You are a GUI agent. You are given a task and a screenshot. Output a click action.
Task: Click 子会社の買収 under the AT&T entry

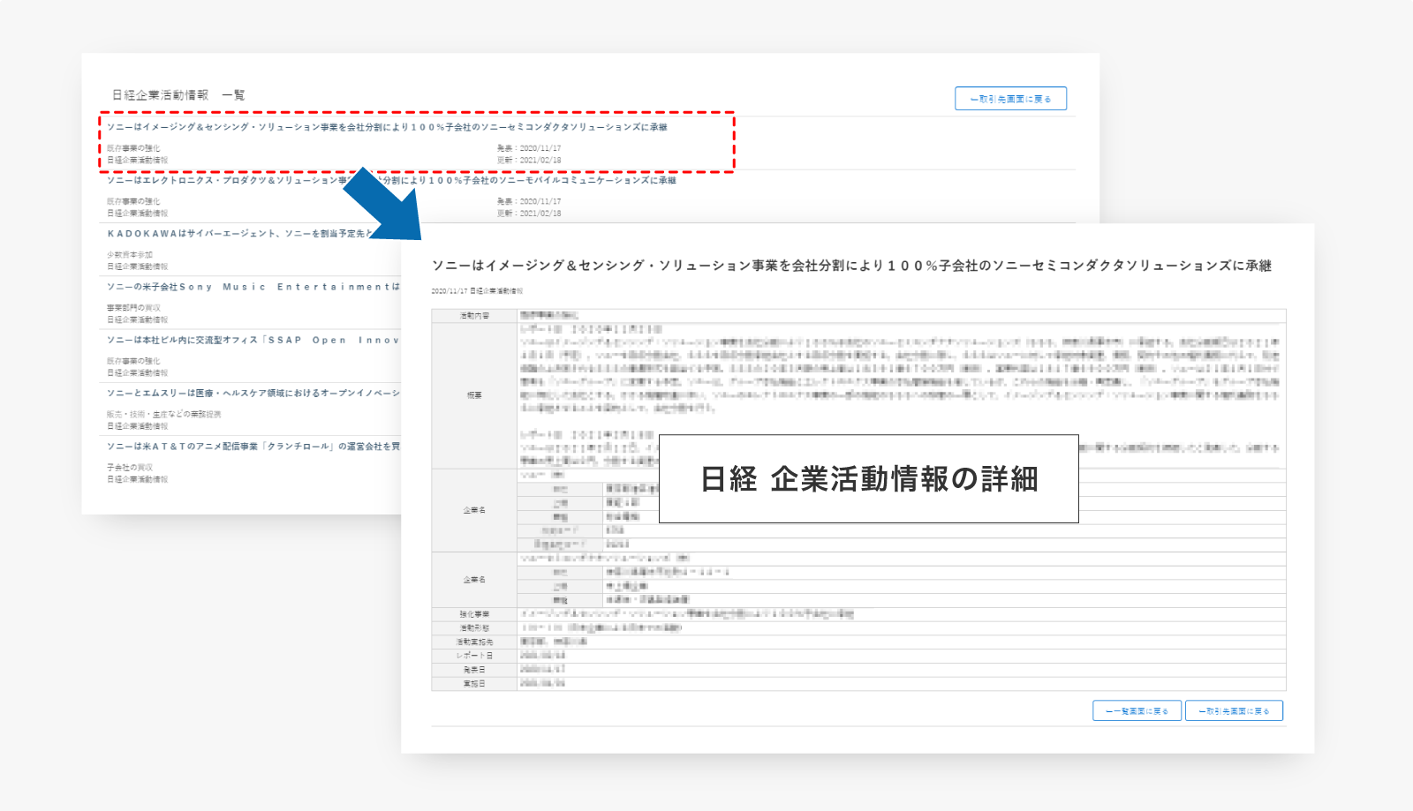point(130,467)
